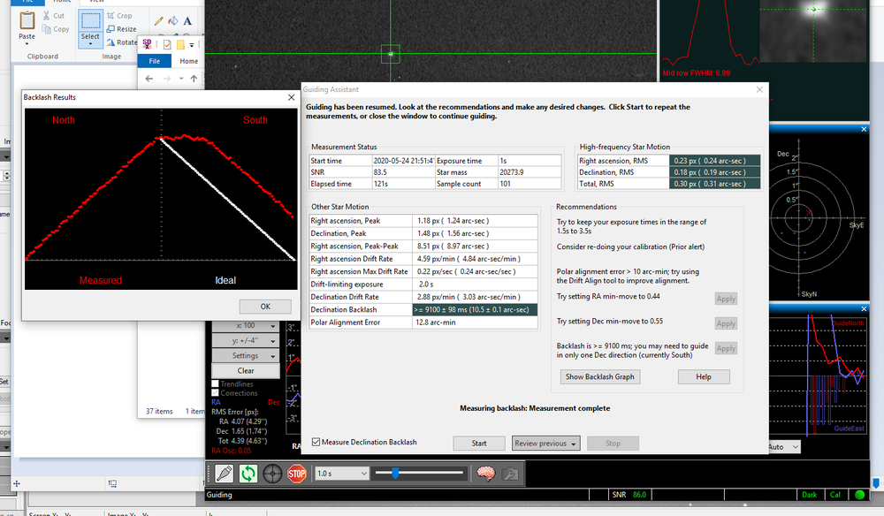The width and height of the screenshot is (884, 516).
Task: Select the Fill with color bucket tool
Action: click(x=172, y=20)
